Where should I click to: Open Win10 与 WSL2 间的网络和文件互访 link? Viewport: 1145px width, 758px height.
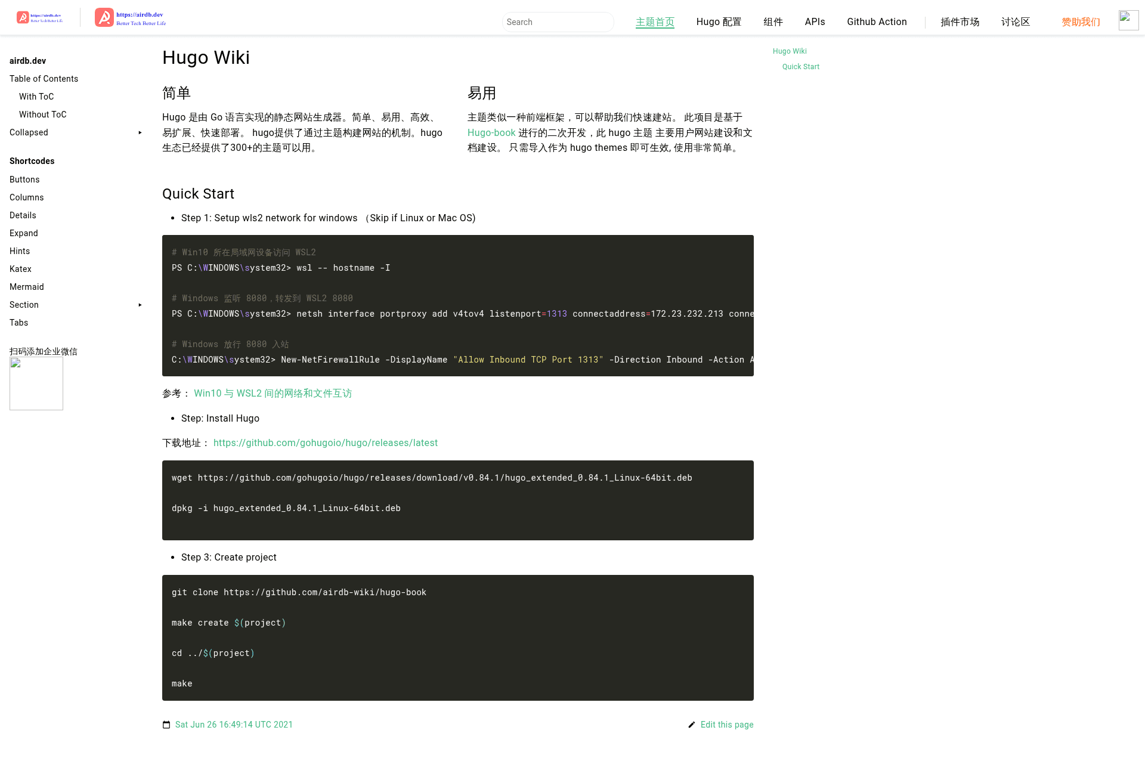click(273, 394)
